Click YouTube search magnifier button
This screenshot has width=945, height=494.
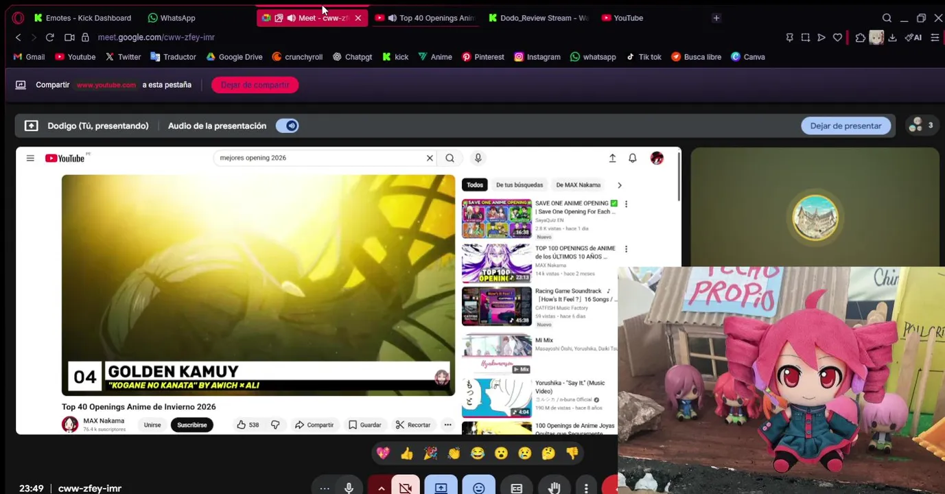450,158
